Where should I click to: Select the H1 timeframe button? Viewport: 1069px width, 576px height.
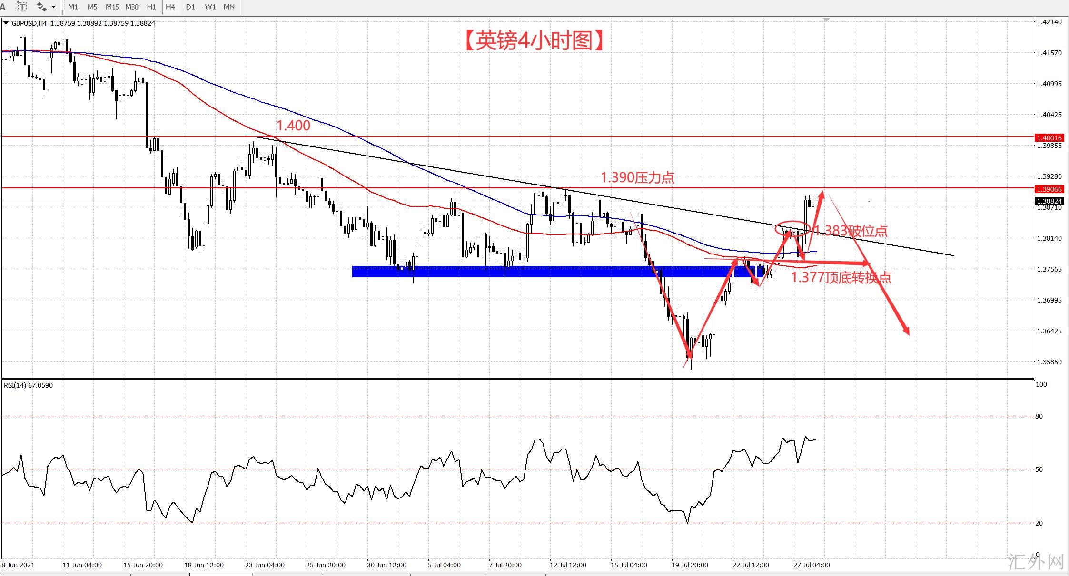tap(151, 7)
